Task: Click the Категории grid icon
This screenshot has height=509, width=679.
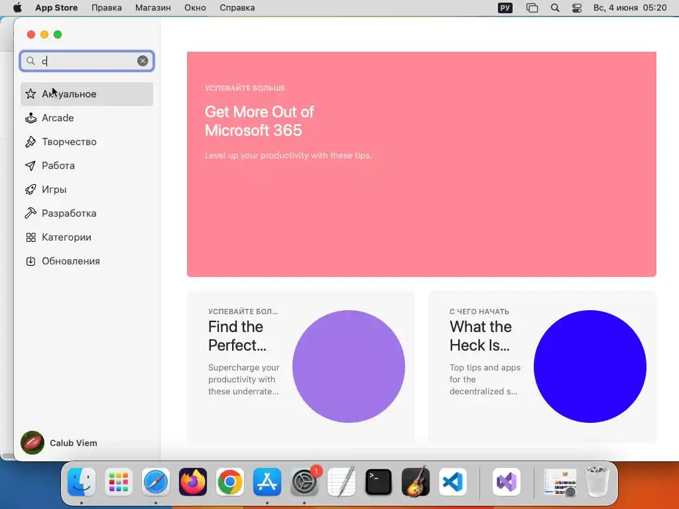Action: 31,237
